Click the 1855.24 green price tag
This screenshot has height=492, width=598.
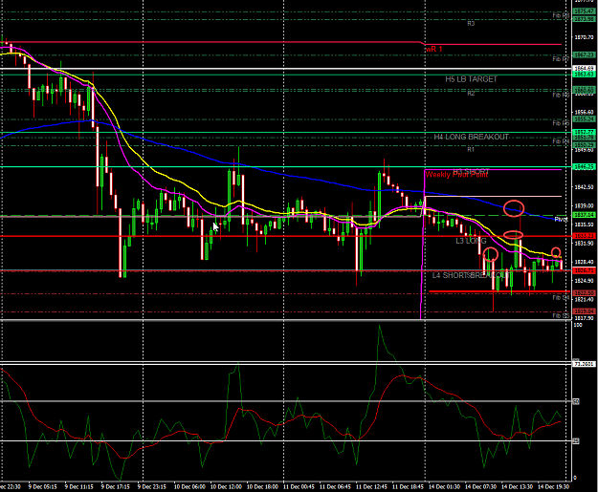coord(584,119)
